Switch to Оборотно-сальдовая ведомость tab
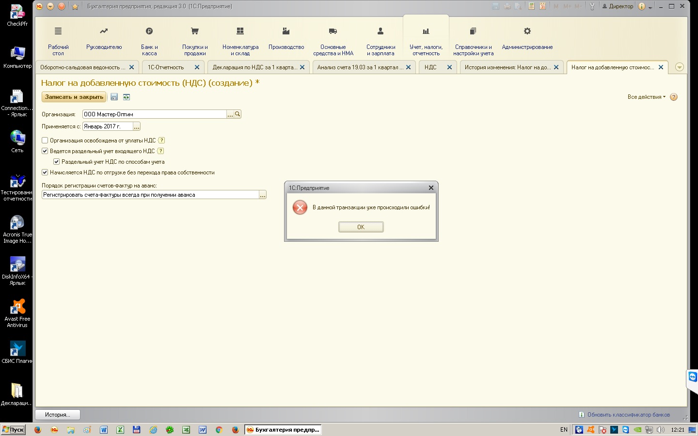The width and height of the screenshot is (698, 436). click(82, 67)
